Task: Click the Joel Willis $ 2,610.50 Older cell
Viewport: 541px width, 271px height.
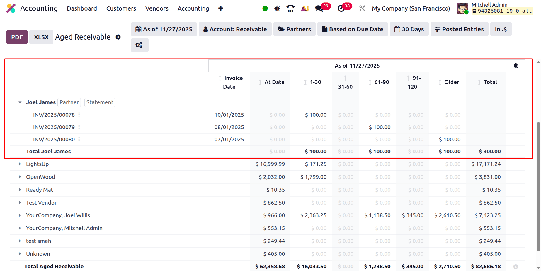Action: 447,215
